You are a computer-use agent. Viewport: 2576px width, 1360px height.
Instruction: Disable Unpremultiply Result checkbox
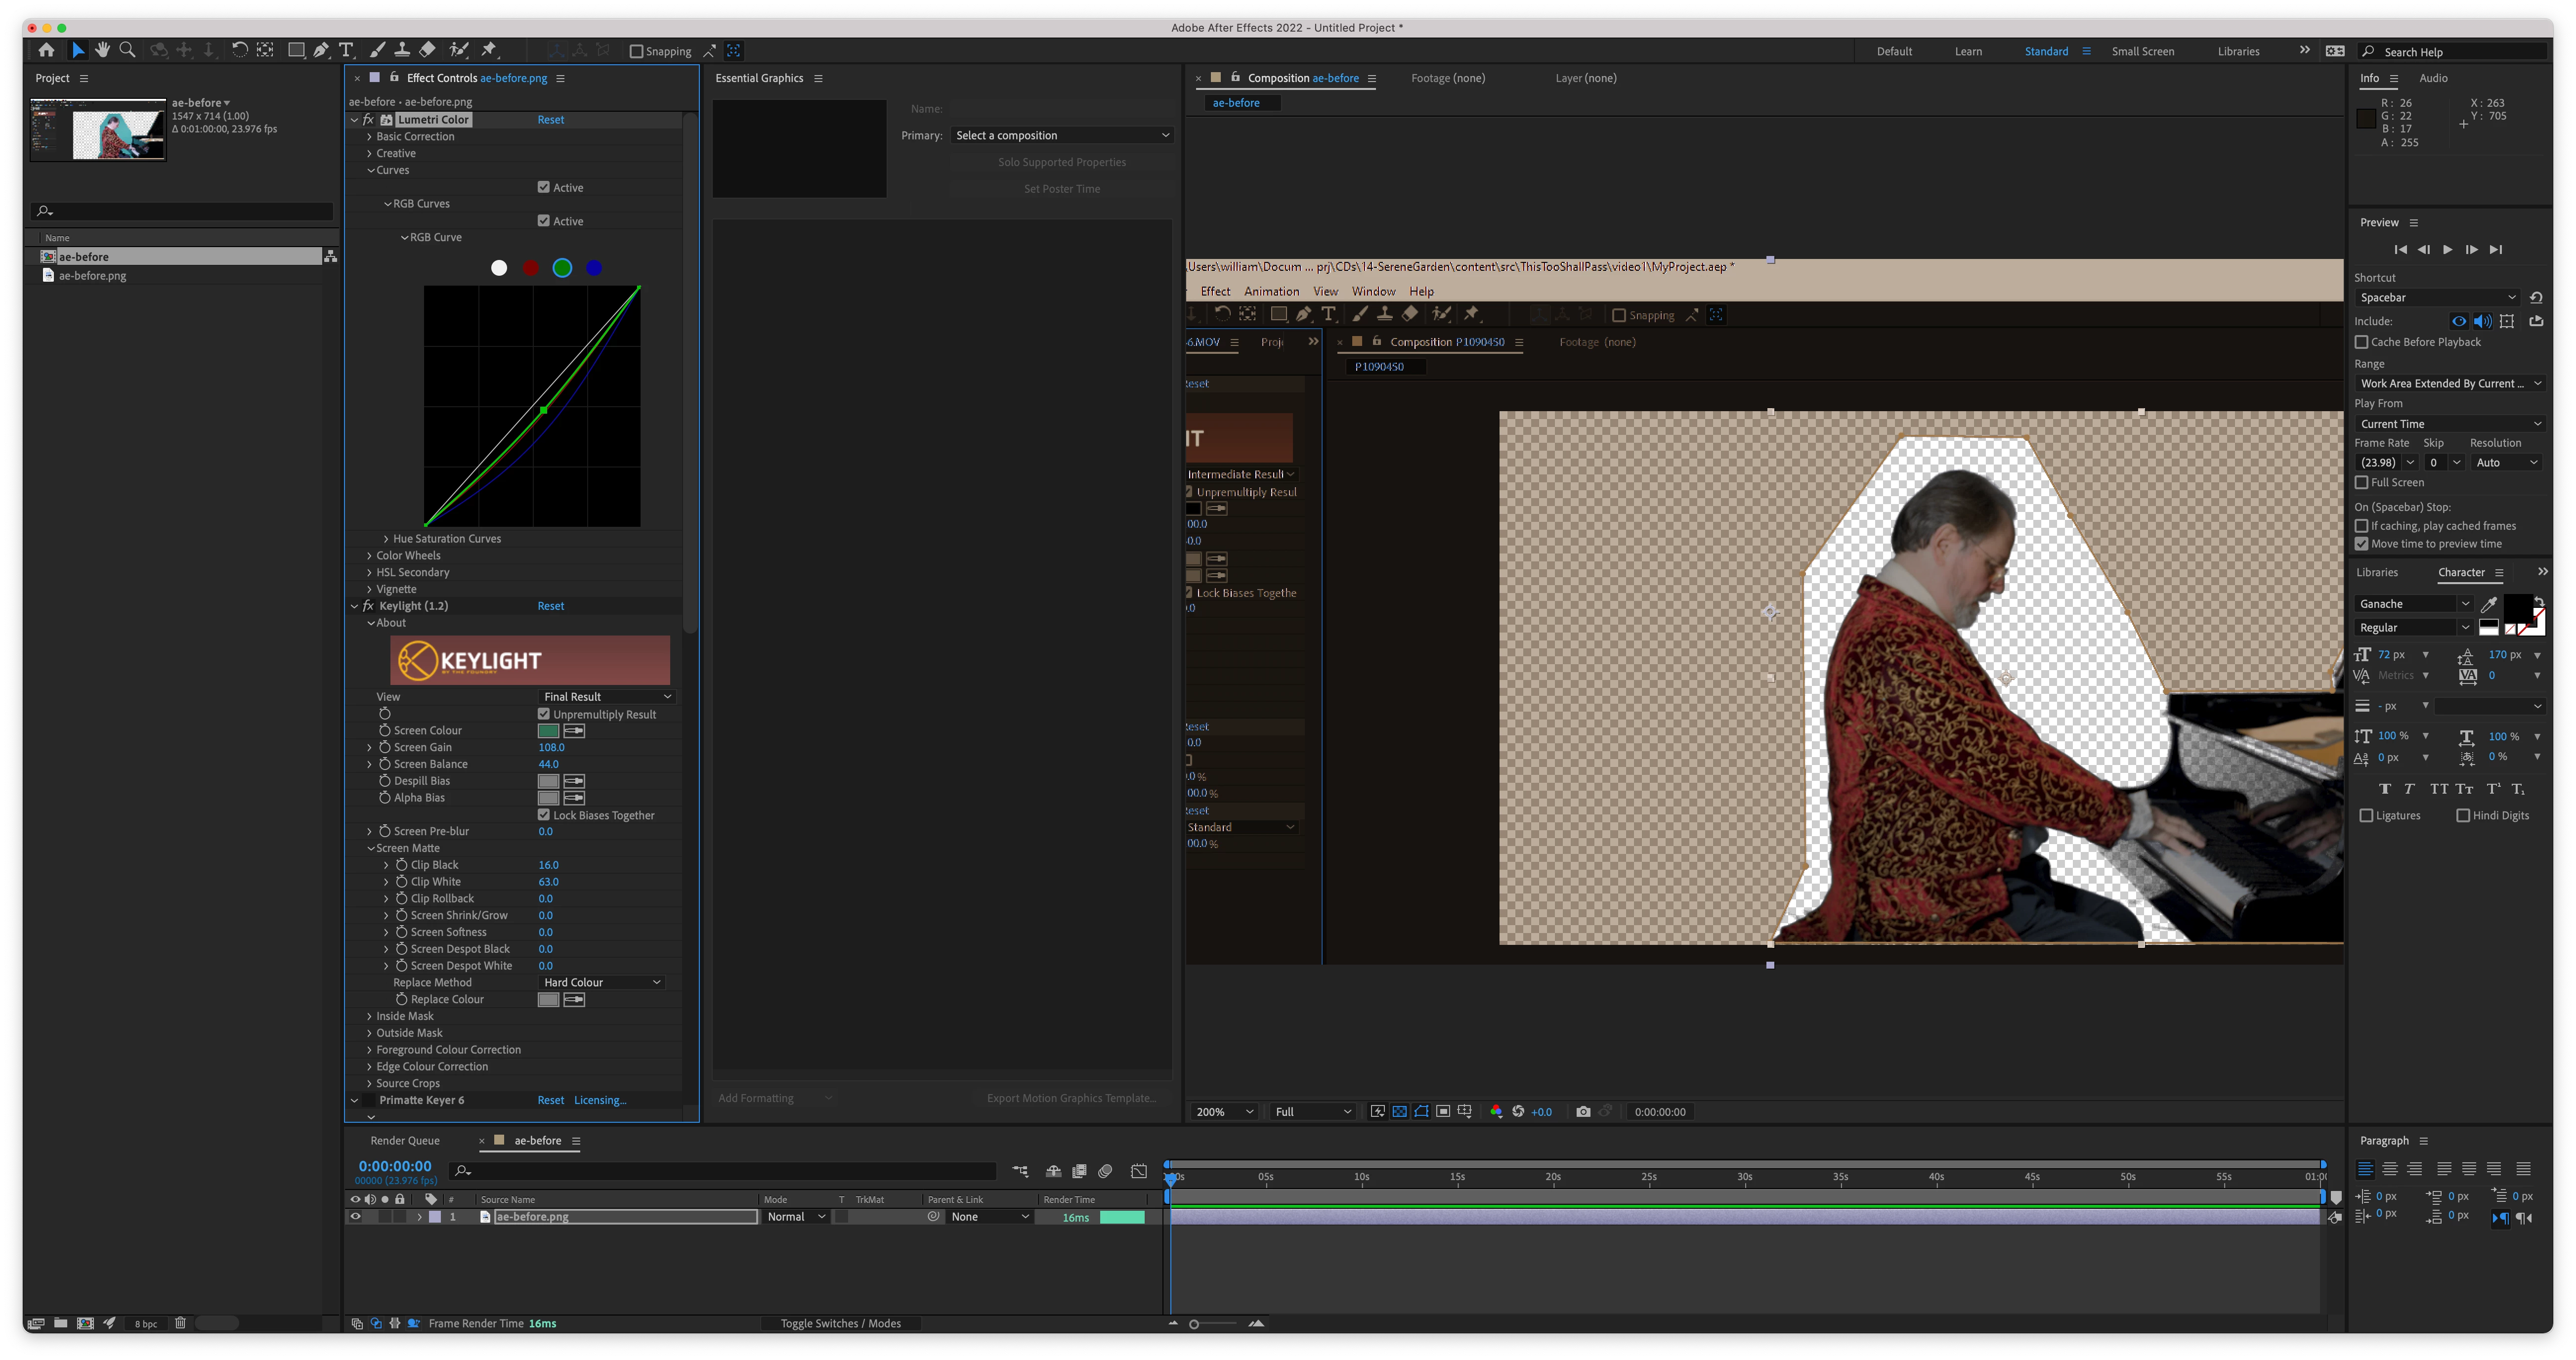click(544, 714)
